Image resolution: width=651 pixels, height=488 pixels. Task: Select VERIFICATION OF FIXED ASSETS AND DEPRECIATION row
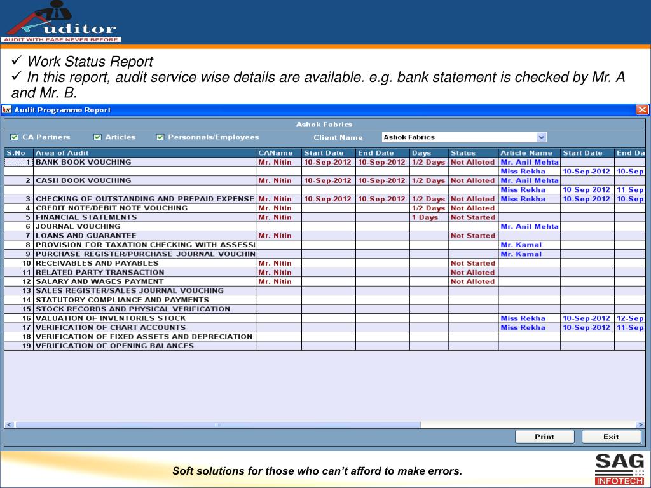pos(325,337)
